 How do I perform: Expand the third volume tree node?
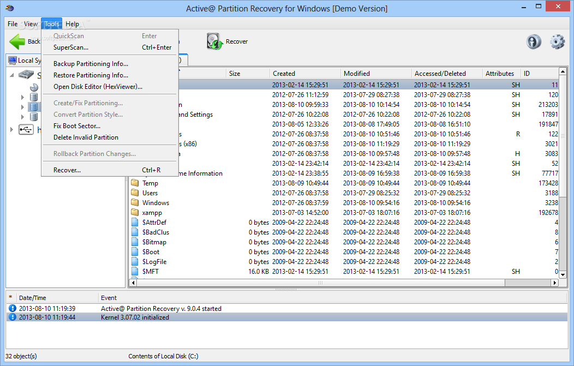coord(22,117)
